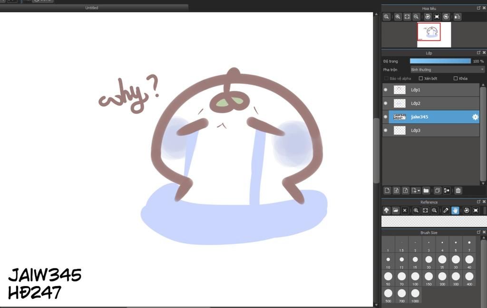Open a reference image file from folder
Viewport: 487px width, 308px height.
(395, 210)
